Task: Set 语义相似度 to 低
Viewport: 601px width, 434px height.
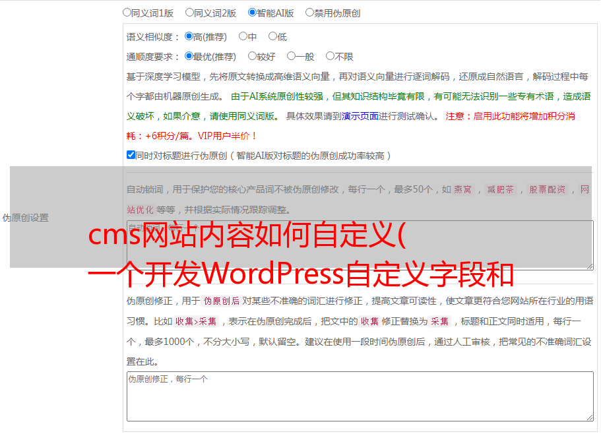Action: coord(272,36)
